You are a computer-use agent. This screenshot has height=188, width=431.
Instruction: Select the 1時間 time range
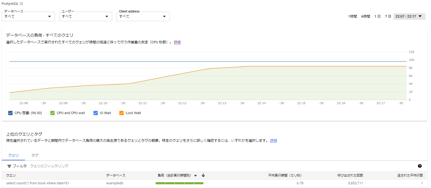[x=353, y=16]
